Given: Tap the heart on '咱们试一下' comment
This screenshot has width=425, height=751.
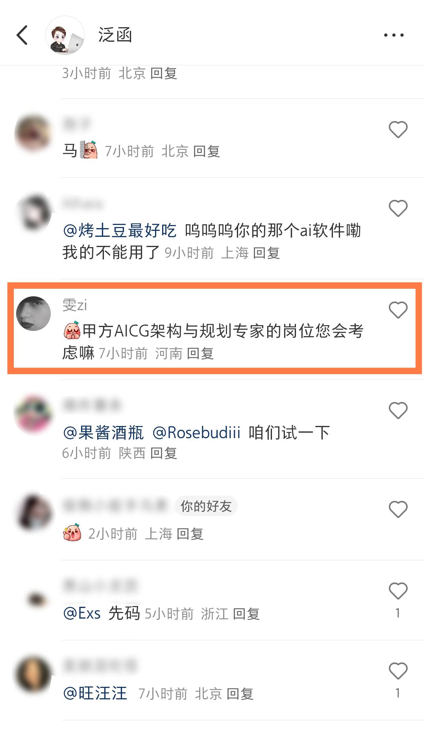Looking at the screenshot, I should pyautogui.click(x=398, y=411).
